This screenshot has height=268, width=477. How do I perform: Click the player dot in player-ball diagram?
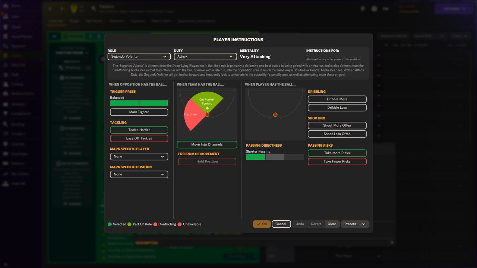tap(275, 115)
